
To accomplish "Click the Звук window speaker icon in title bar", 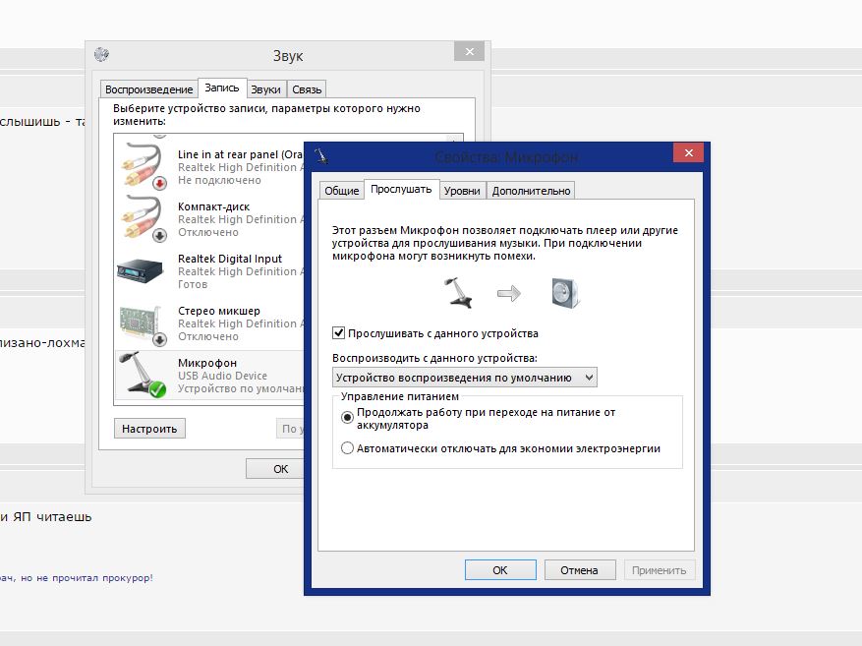I will pos(101,54).
